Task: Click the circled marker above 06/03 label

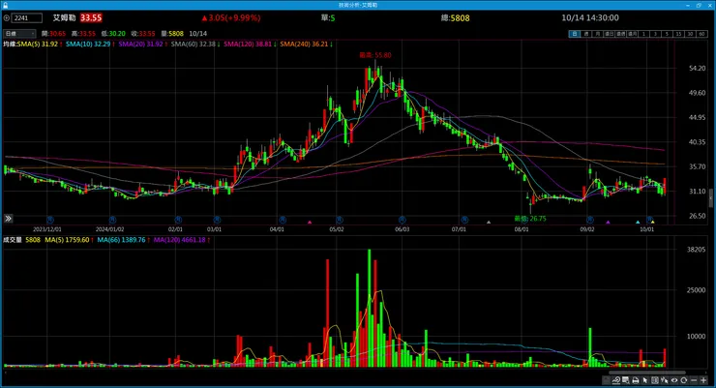Action: click(402, 220)
